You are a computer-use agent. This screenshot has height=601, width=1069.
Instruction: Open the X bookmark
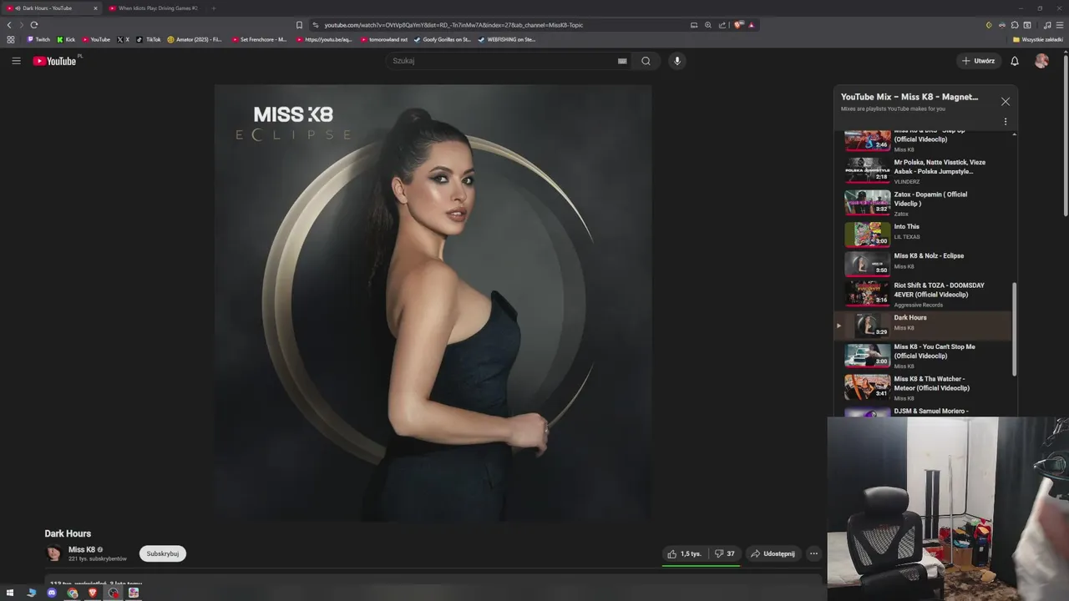[x=124, y=39]
